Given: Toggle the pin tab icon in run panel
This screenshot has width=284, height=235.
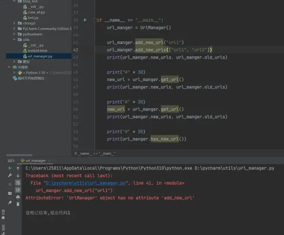Looking at the screenshot, I should pos(10,202).
